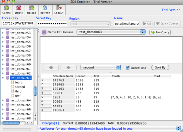Screen dimensions: 183x132
Task: Click the Create toolbar icon
Action: point(6,10)
